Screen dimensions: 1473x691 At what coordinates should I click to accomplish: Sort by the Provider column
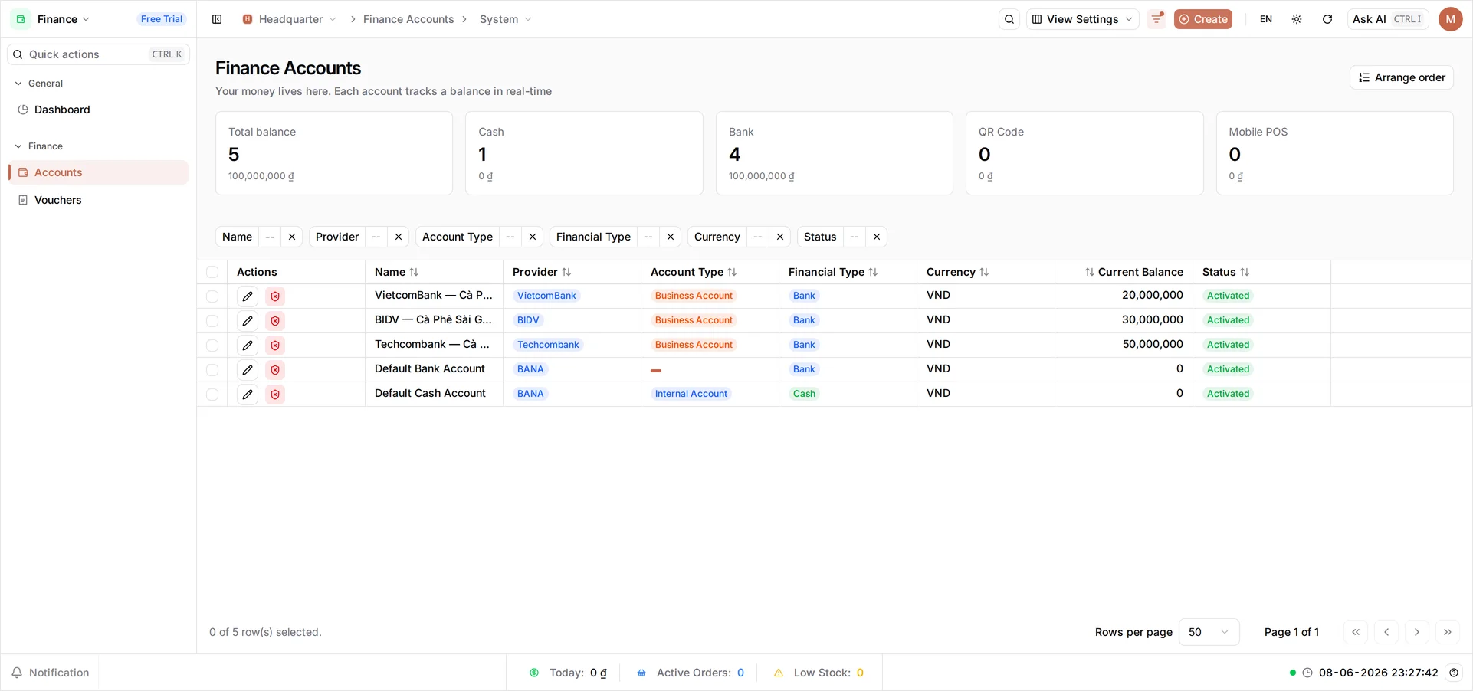tap(542, 272)
